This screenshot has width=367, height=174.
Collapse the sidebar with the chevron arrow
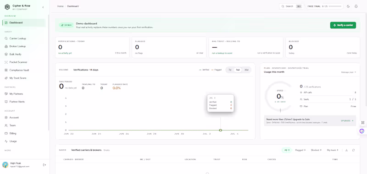coord(43,7)
